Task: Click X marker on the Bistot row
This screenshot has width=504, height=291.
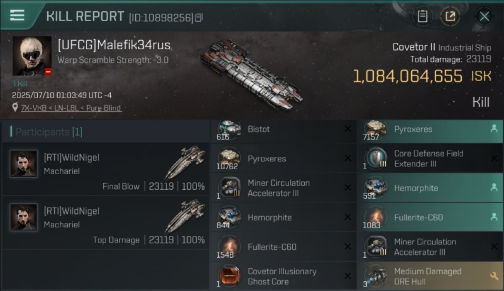Action: click(348, 129)
